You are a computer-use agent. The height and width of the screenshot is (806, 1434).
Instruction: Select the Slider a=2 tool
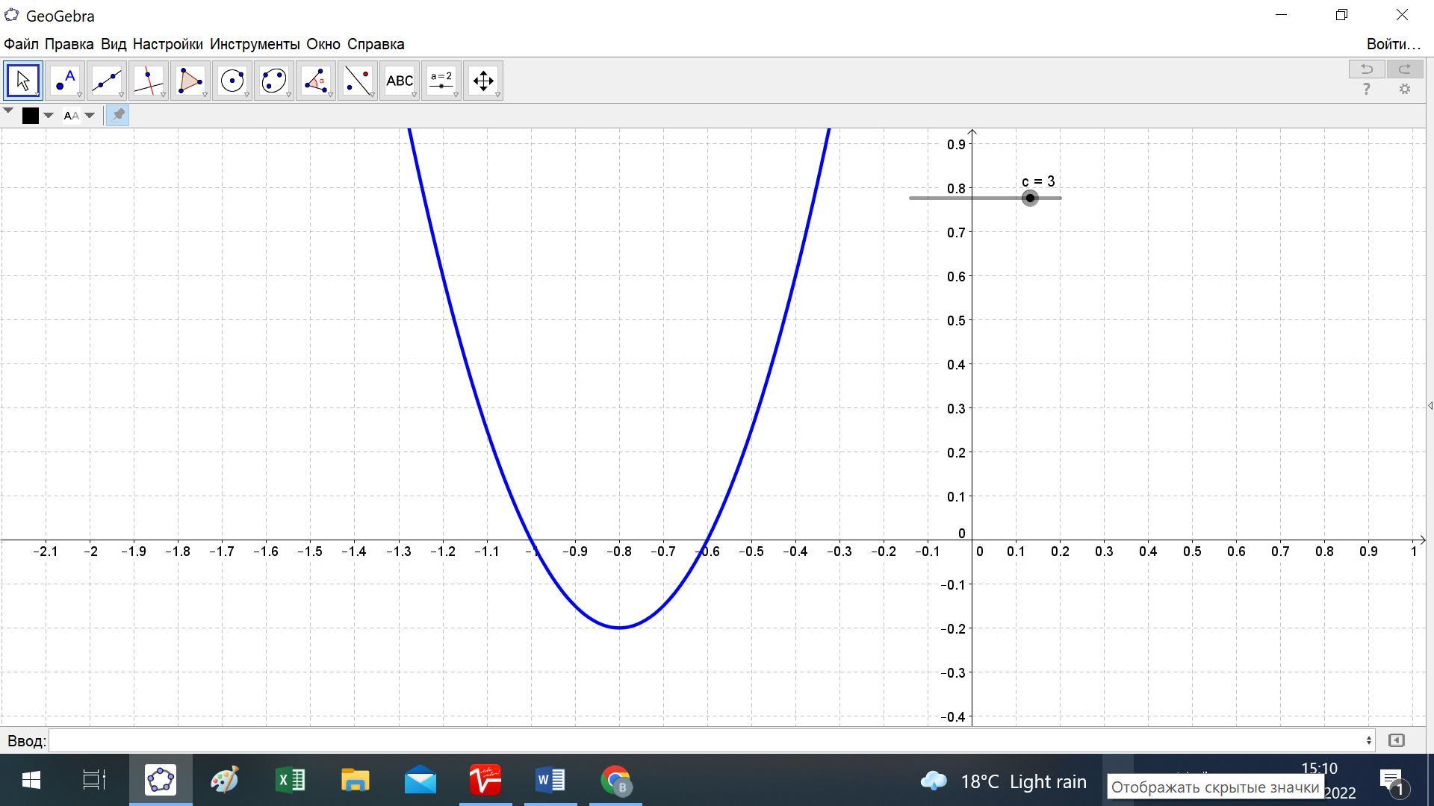click(x=441, y=81)
